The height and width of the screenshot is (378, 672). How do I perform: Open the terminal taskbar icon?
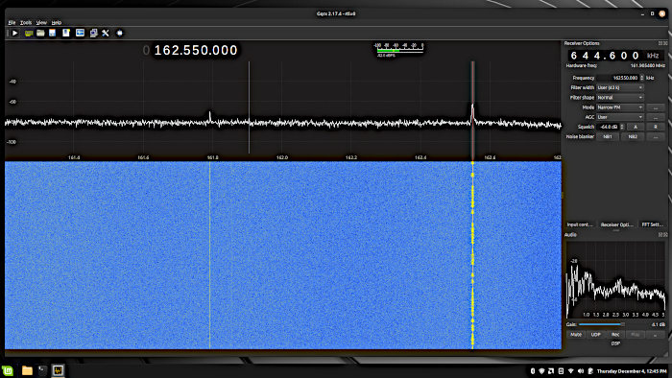pos(42,370)
